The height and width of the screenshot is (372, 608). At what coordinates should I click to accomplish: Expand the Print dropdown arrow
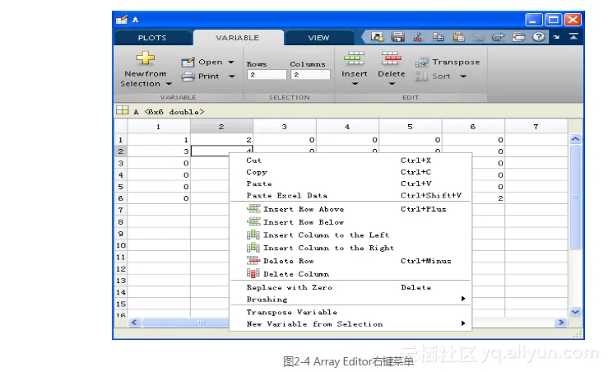click(232, 77)
